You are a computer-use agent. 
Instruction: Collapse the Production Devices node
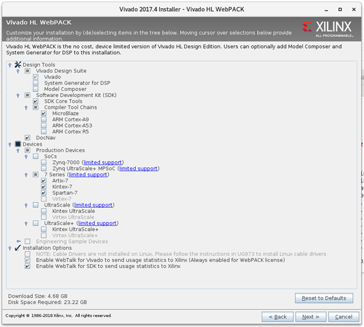[18, 151]
